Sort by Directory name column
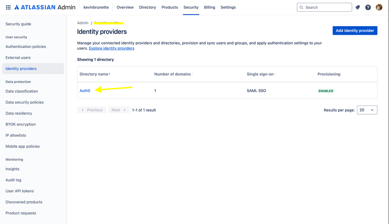 click(95, 74)
